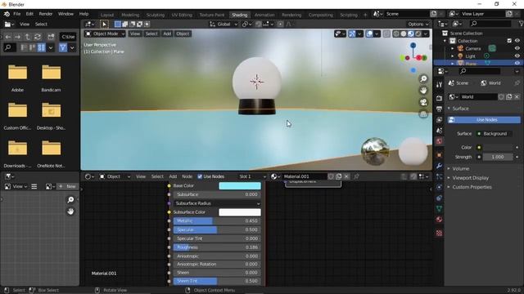Click New image button in image editor
The height and width of the screenshot is (294, 524).
[67, 186]
